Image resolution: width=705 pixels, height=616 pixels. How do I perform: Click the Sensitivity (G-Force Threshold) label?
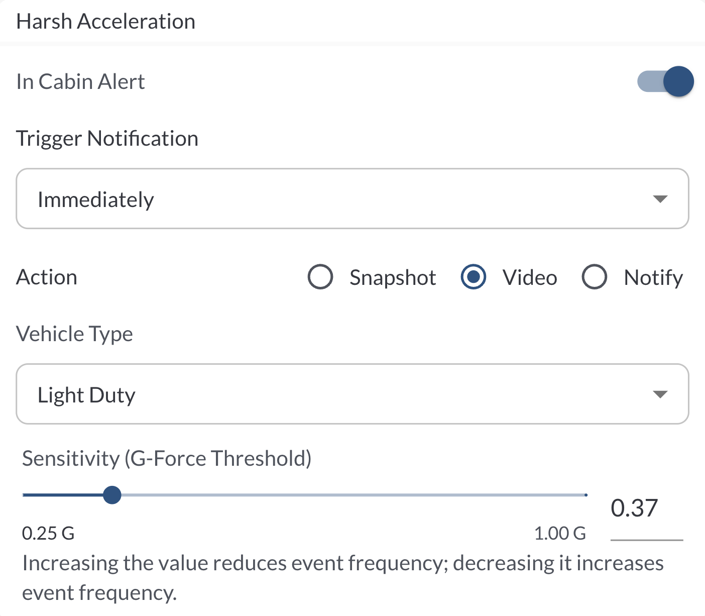pyautogui.click(x=167, y=458)
